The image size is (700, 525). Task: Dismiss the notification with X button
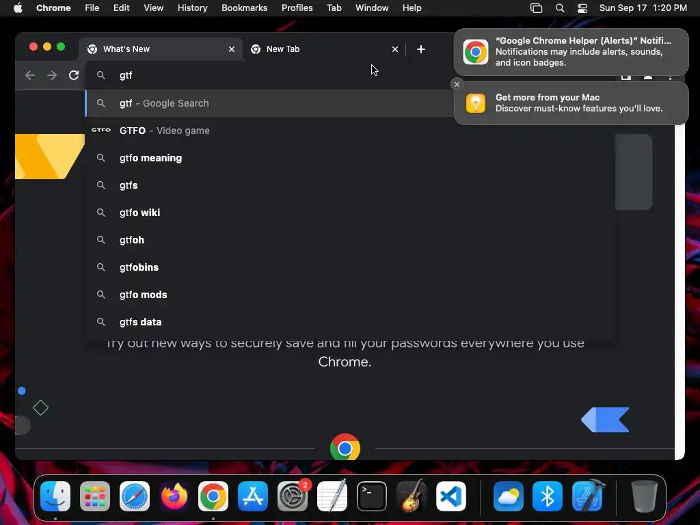click(457, 84)
